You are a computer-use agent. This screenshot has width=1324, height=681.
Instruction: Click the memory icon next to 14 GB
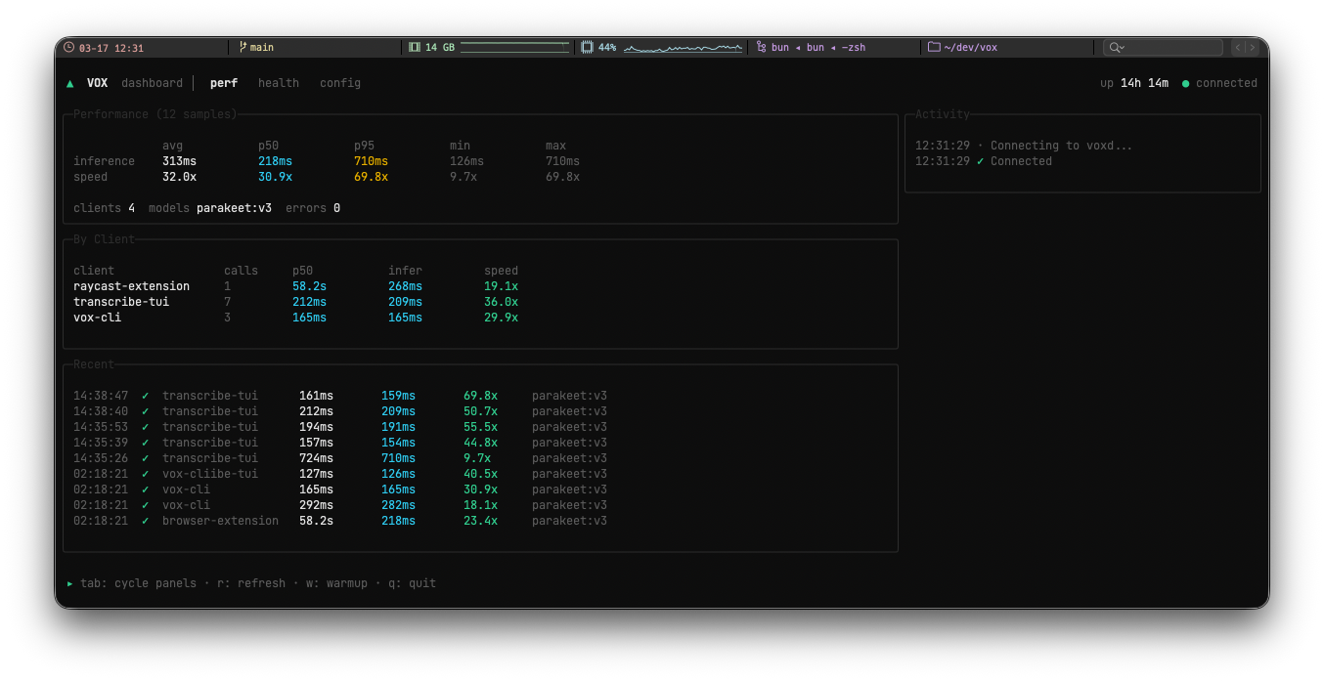tap(415, 47)
